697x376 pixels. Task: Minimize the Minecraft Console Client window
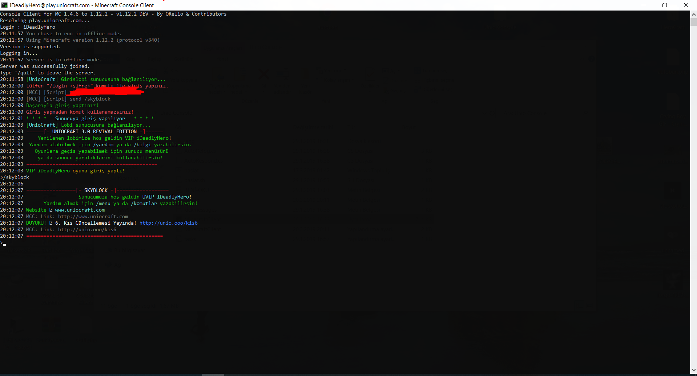click(644, 5)
